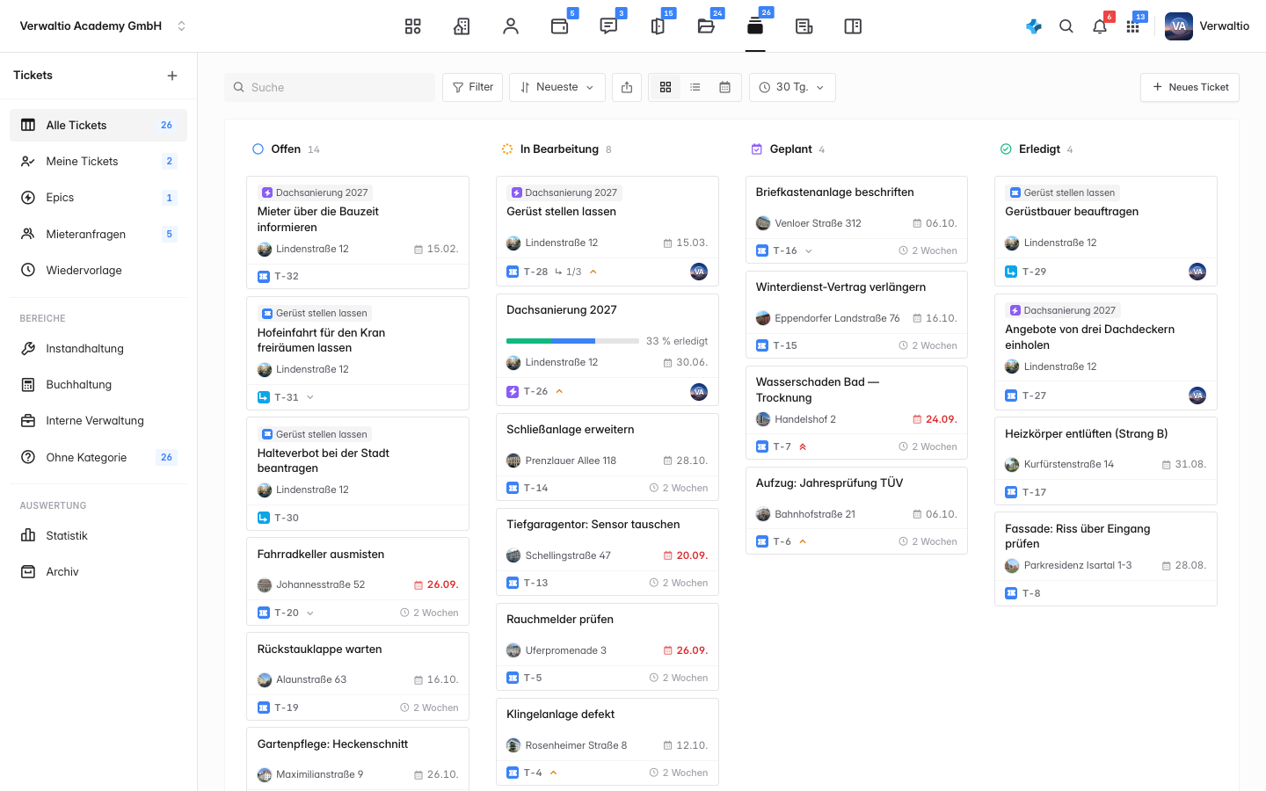Open the Instandhaltung area
1266x791 pixels.
(98, 348)
